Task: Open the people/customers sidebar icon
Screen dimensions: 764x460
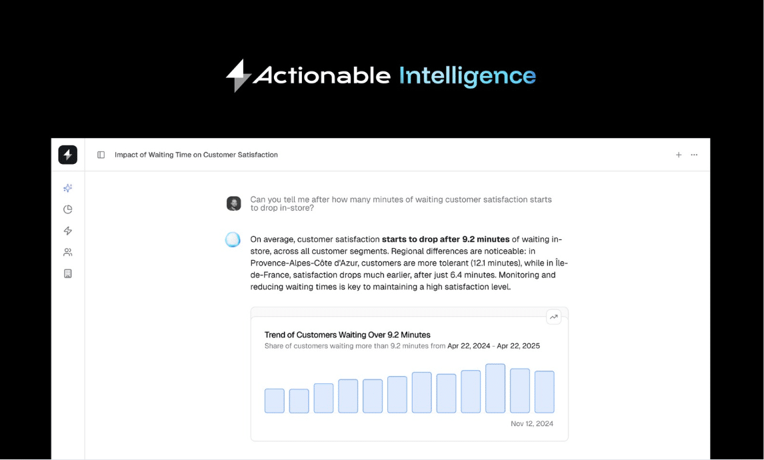Action: pyautogui.click(x=68, y=252)
